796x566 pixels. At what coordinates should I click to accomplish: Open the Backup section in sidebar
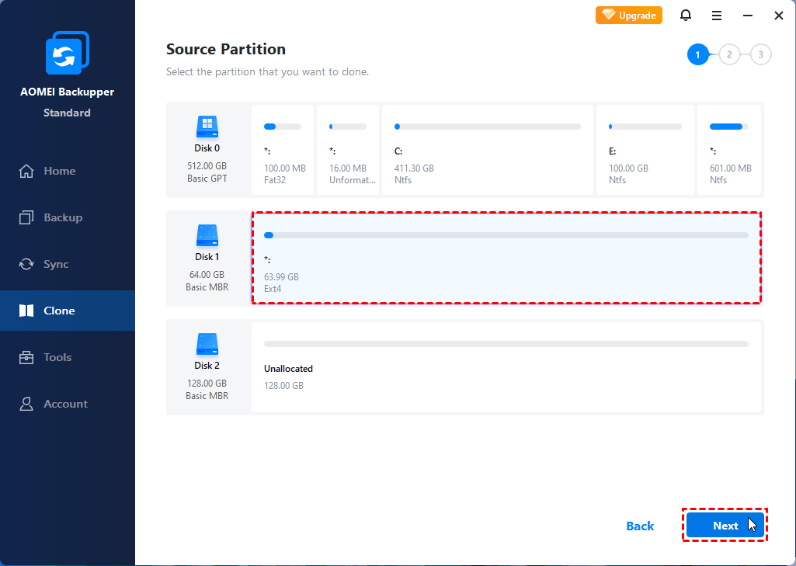[x=62, y=217]
